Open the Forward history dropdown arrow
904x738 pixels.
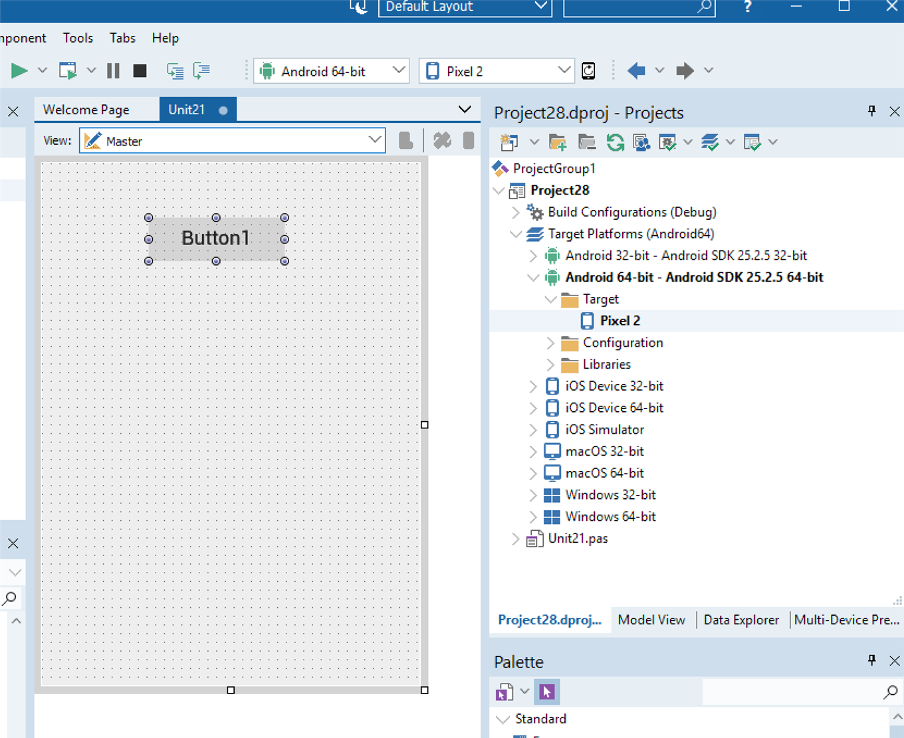(x=709, y=70)
